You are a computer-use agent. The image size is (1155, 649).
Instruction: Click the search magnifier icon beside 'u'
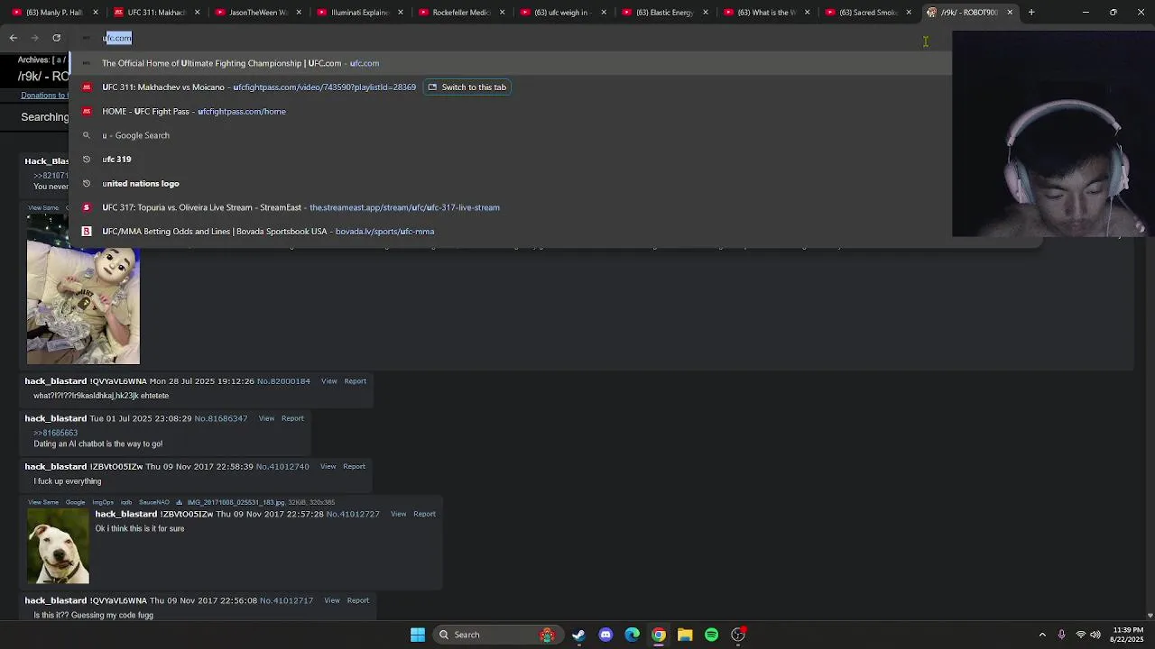[x=87, y=135]
